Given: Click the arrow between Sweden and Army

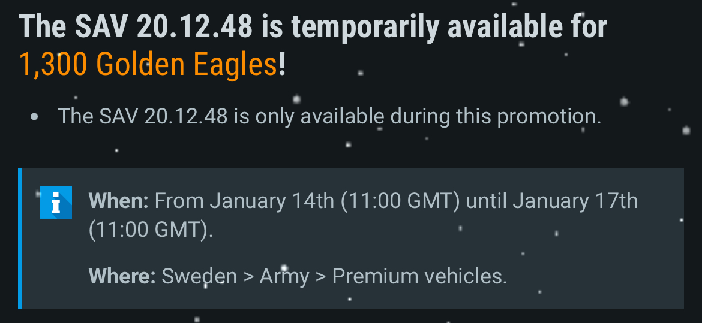Looking at the screenshot, I should pyautogui.click(x=248, y=277).
